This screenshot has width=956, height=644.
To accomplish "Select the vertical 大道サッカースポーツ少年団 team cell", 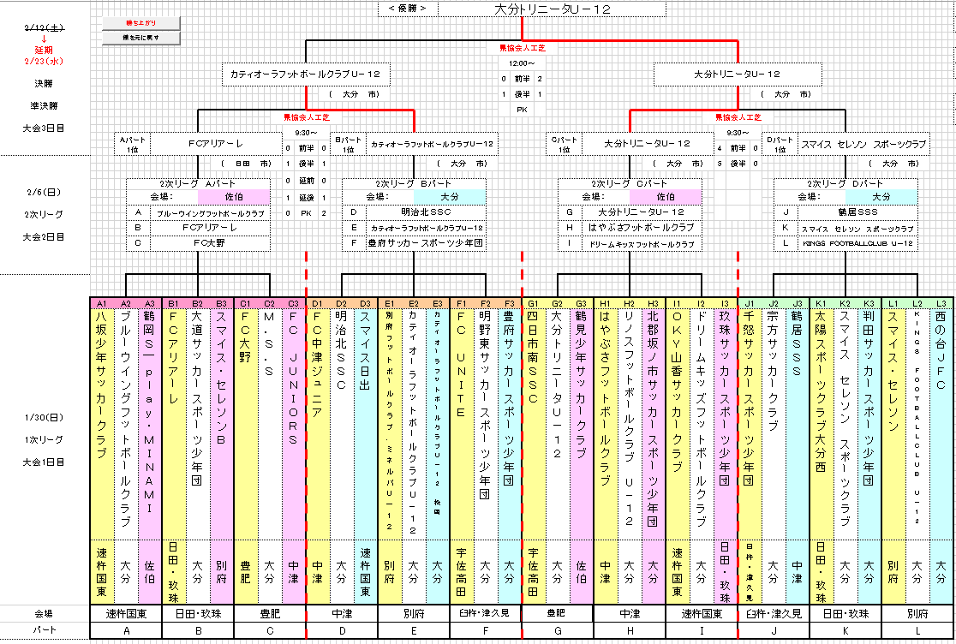I will (x=198, y=423).
